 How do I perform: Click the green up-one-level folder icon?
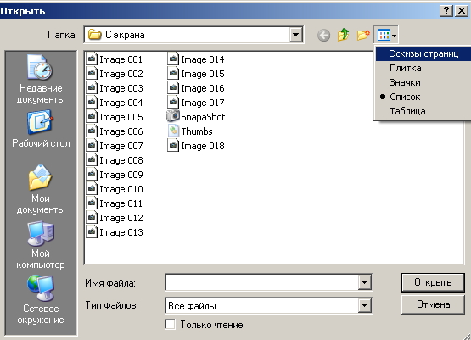344,35
